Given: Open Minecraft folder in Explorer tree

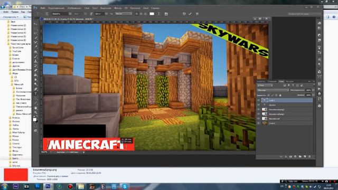Looking at the screenshot, I should (18, 84).
